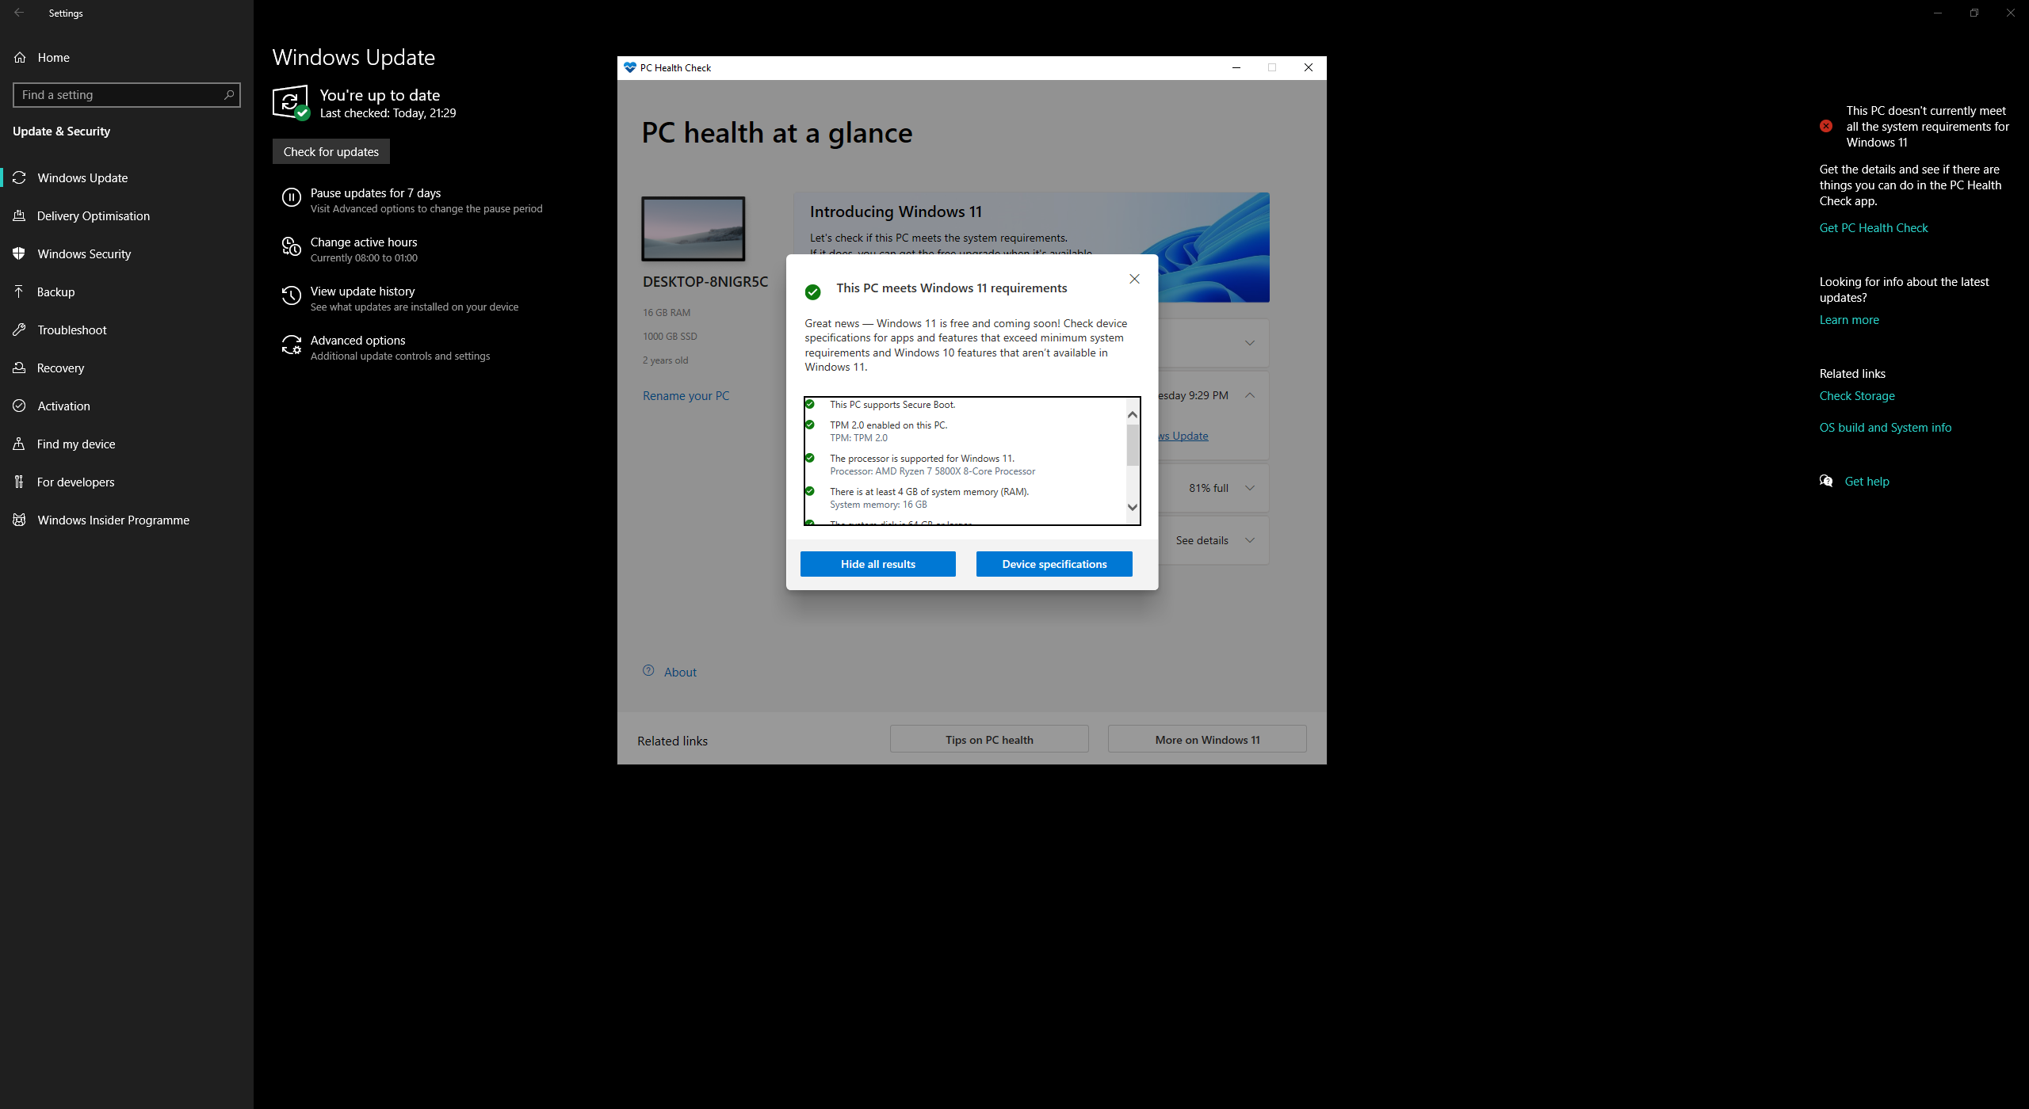Select Recovery in the sidebar

60,368
